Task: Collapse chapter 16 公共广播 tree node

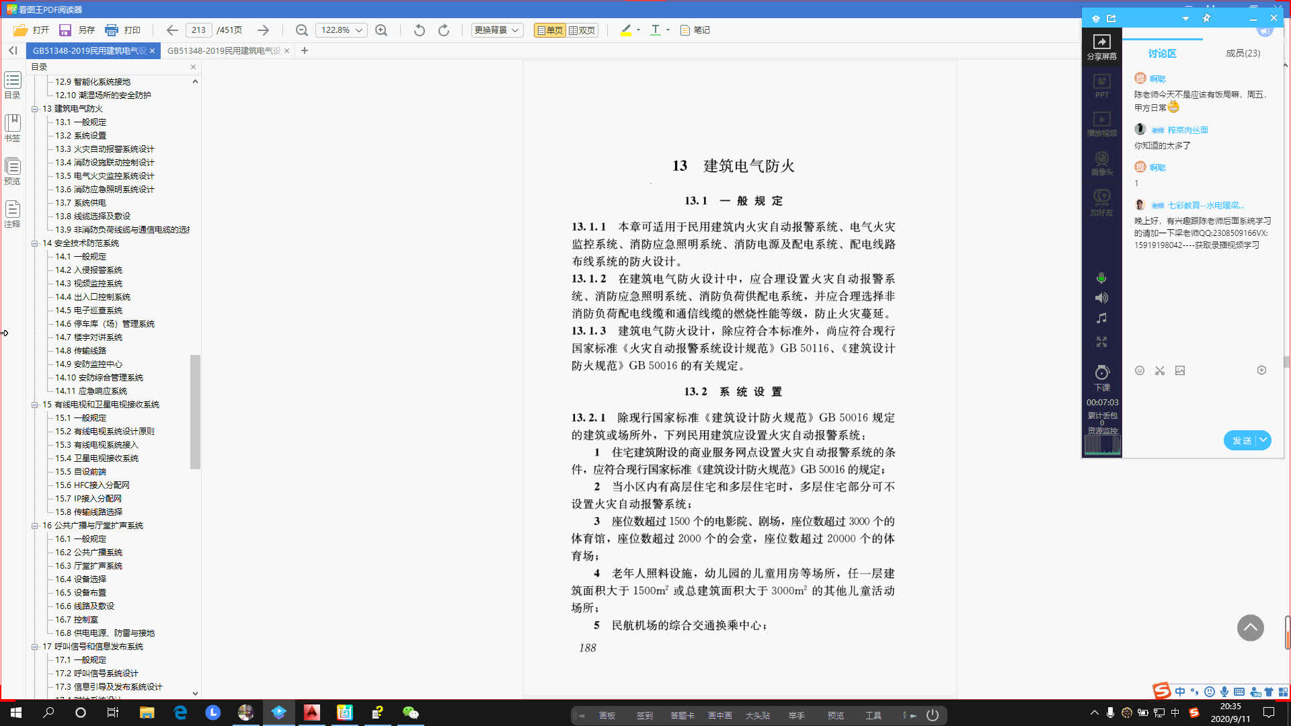Action: 34,526
